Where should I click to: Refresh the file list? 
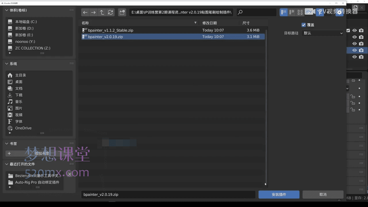click(x=110, y=12)
